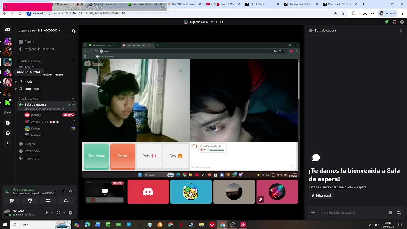Select red Discord logo participant tile
The width and height of the screenshot is (407, 229).
tap(148, 191)
